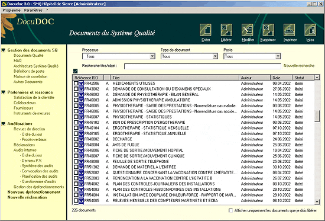Click the Word icon for FR48007

[x=81, y=156]
